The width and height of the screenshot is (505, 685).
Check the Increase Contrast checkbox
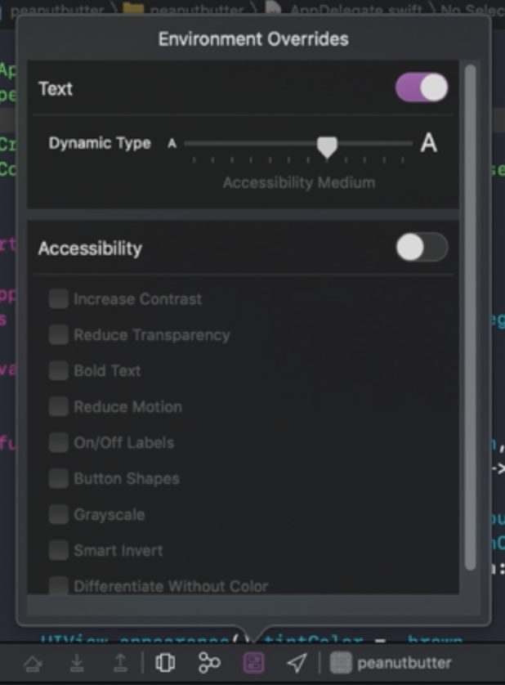pyautogui.click(x=58, y=299)
